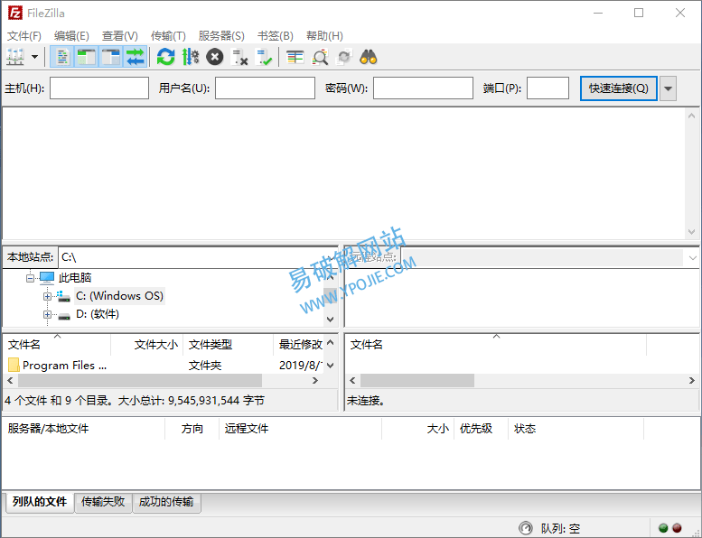Expand the D: (软件) drive
The height and width of the screenshot is (538, 702).
tap(47, 315)
